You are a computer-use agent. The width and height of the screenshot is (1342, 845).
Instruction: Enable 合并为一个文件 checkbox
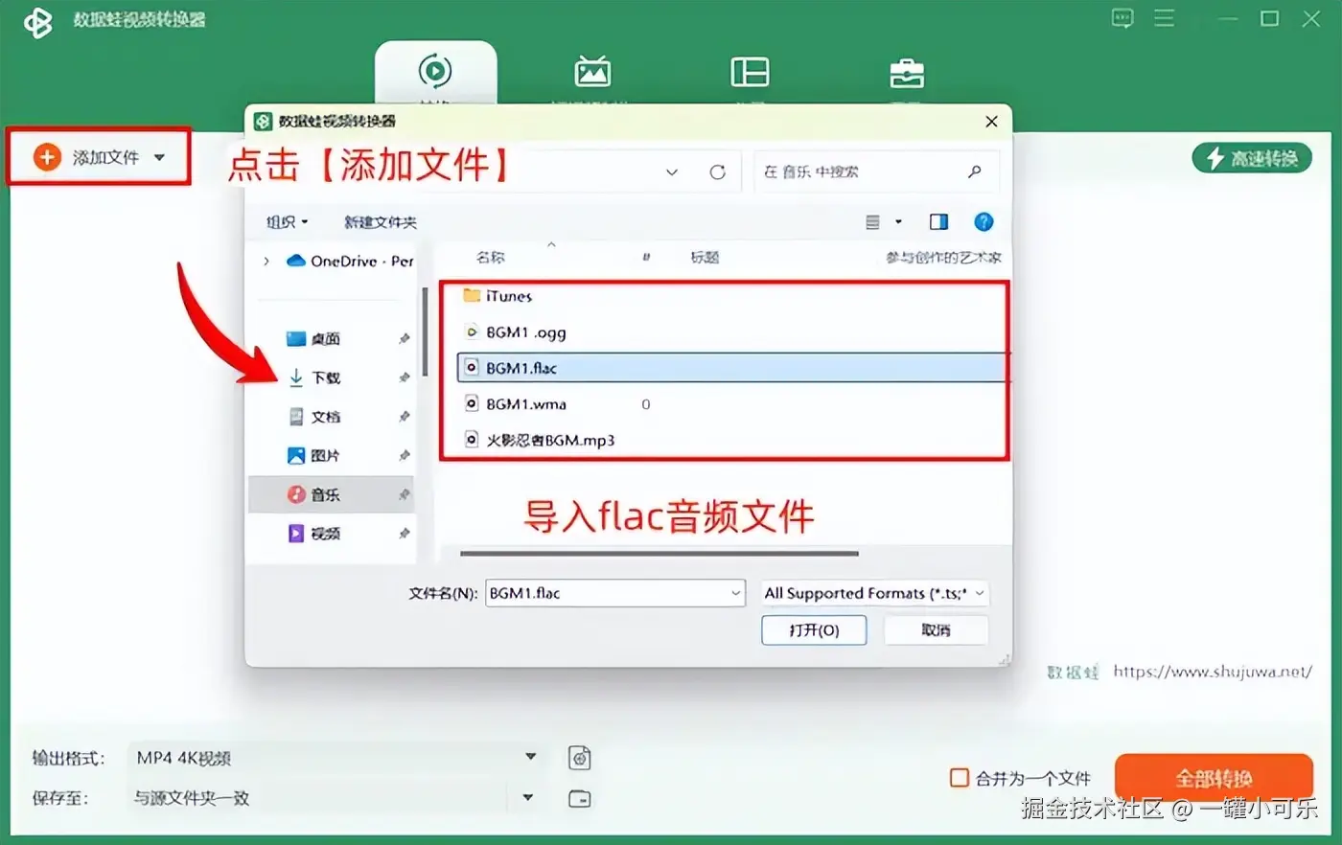click(959, 778)
